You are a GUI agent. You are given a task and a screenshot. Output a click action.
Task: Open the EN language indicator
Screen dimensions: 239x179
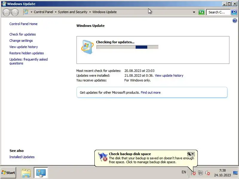tap(184, 172)
